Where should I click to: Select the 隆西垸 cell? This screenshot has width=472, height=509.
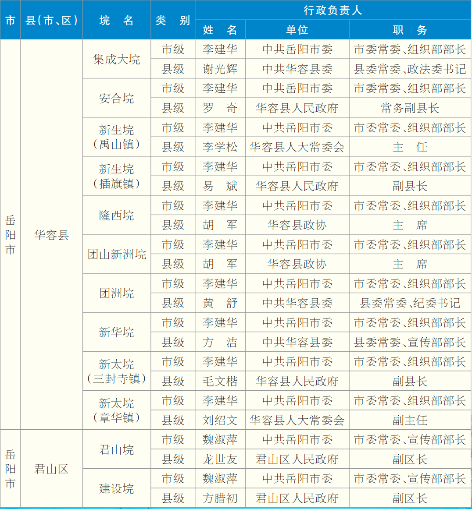[x=117, y=215]
